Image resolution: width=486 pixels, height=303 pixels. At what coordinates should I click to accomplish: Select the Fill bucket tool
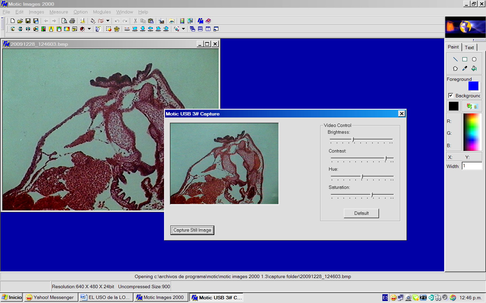(x=474, y=68)
